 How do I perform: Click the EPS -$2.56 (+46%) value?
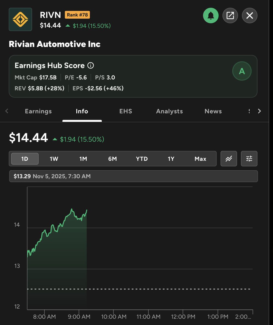click(98, 89)
